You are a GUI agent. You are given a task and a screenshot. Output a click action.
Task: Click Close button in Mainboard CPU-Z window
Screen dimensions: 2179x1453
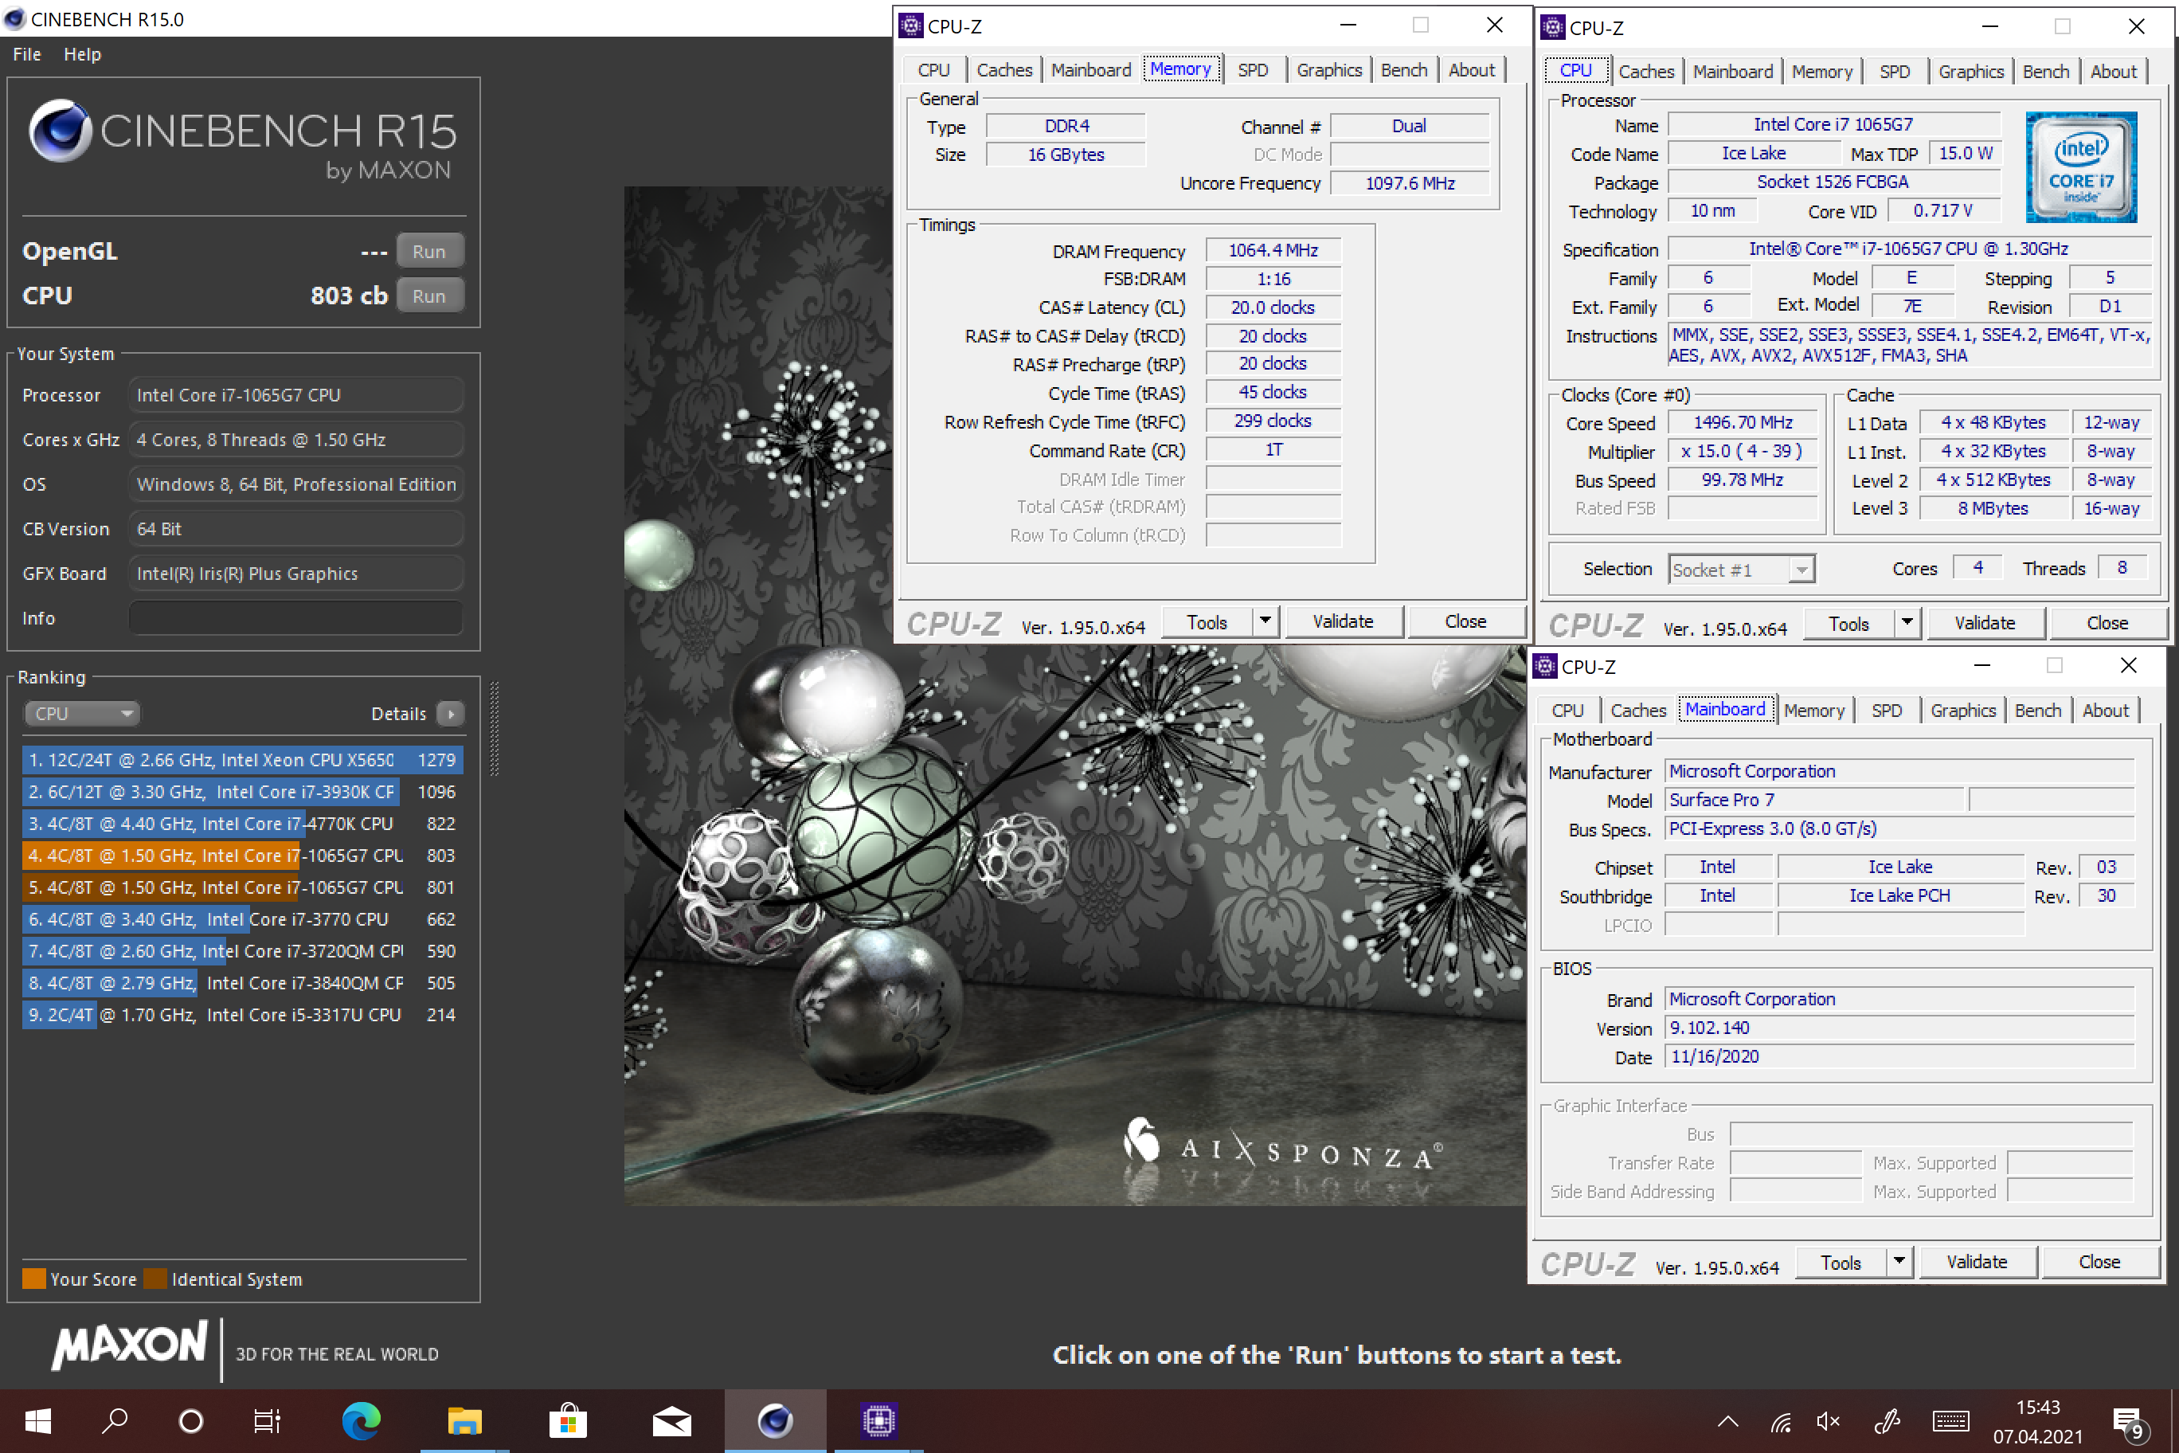(2099, 1262)
